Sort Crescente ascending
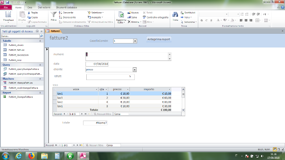The height and width of the screenshot is (160, 285). point(66,13)
